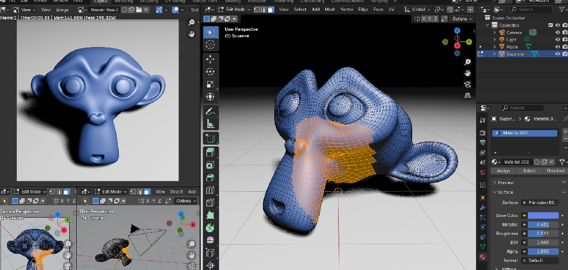
Task: Select the Add Cube tool
Action: tap(210, 138)
